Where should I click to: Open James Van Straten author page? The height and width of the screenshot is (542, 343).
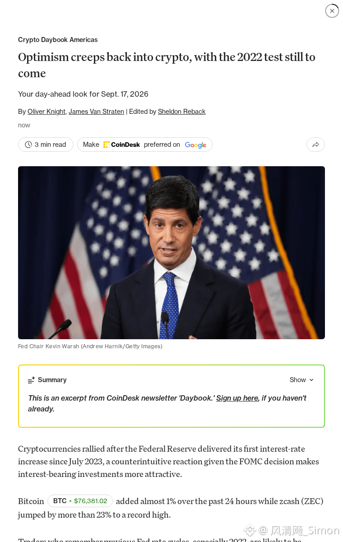click(x=96, y=112)
